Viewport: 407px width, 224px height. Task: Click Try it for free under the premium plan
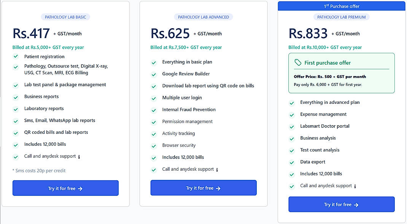pyautogui.click(x=341, y=204)
